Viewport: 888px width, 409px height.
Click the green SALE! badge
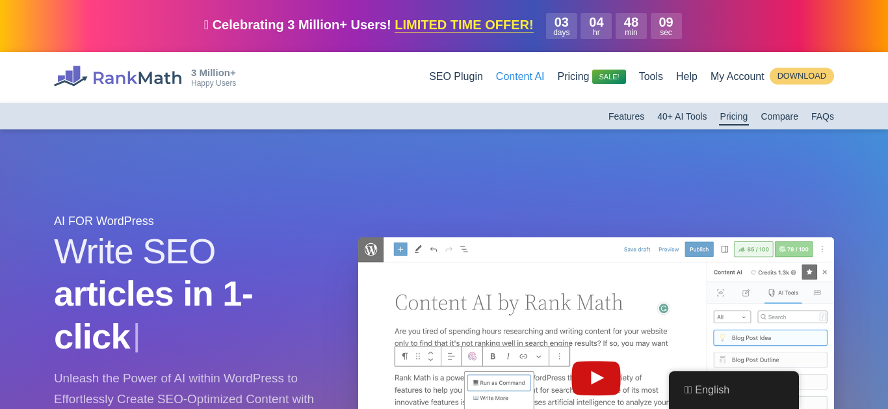[609, 77]
